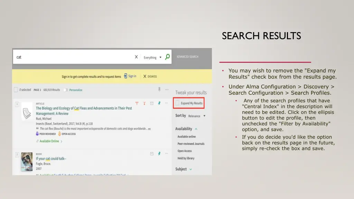
Task: Click the '683,919 Results' count text
Action: pyautogui.click(x=52, y=90)
